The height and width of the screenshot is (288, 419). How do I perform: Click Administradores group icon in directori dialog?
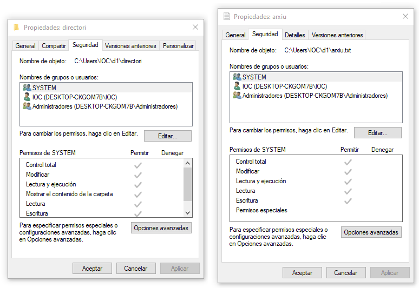coord(27,106)
